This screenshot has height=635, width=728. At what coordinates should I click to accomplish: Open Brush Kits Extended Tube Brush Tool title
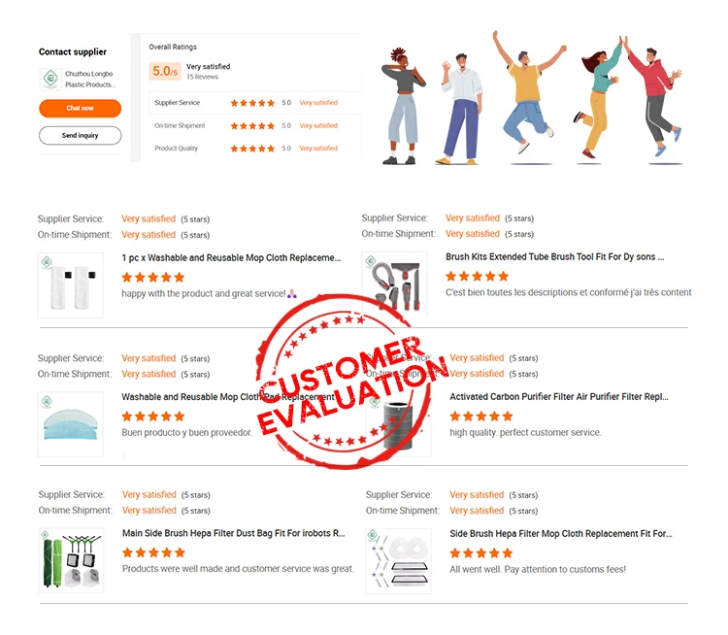click(555, 257)
